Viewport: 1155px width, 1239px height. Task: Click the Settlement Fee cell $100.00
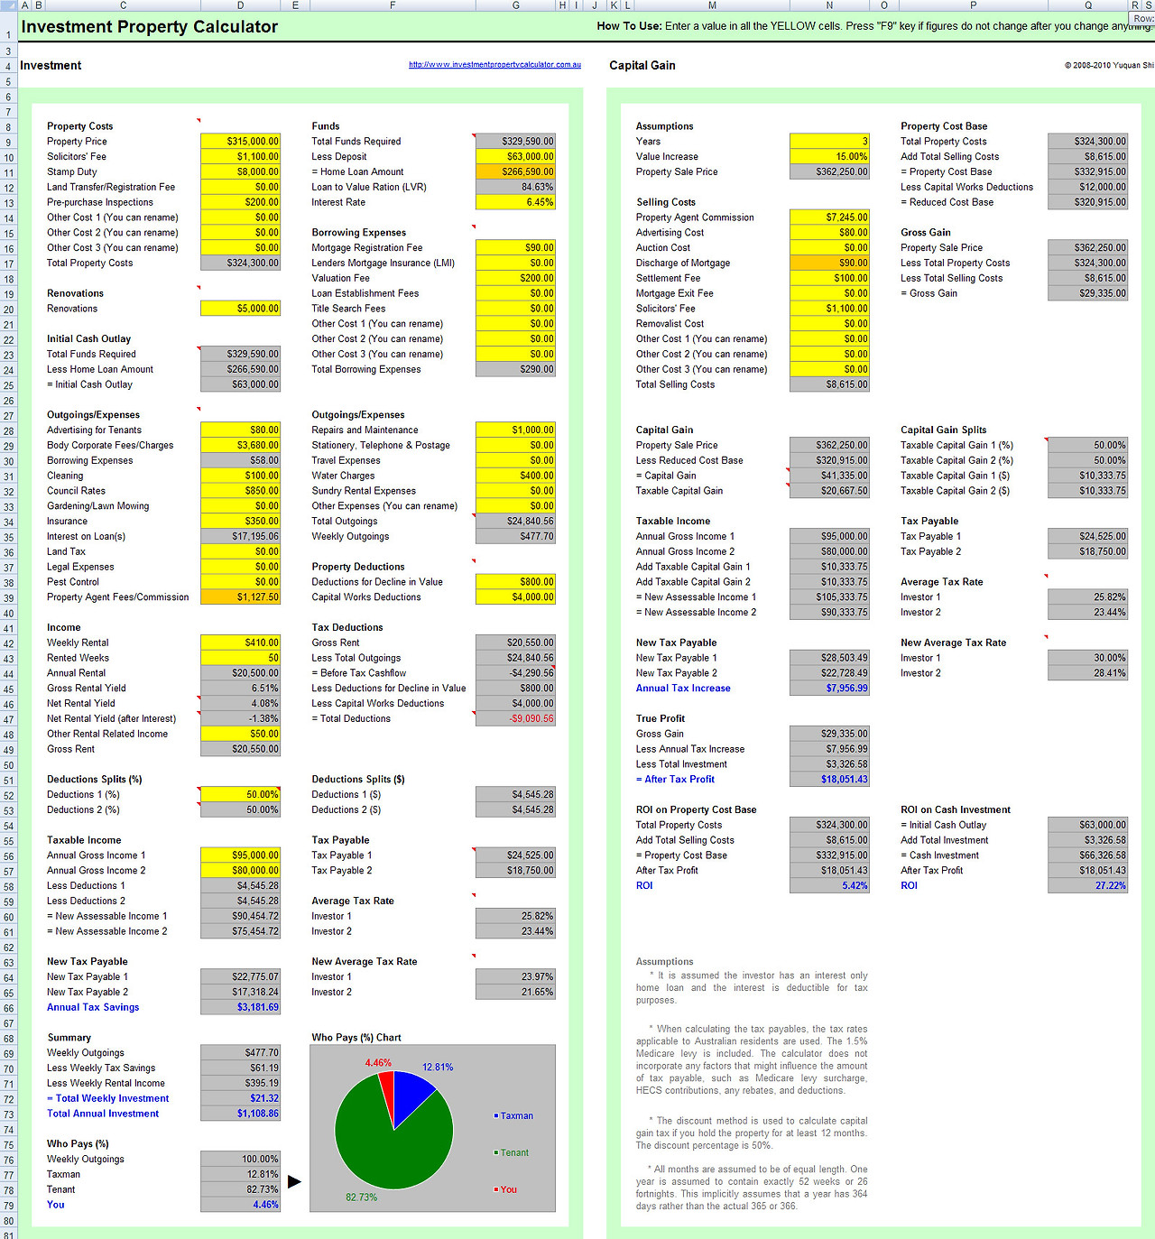point(829,278)
